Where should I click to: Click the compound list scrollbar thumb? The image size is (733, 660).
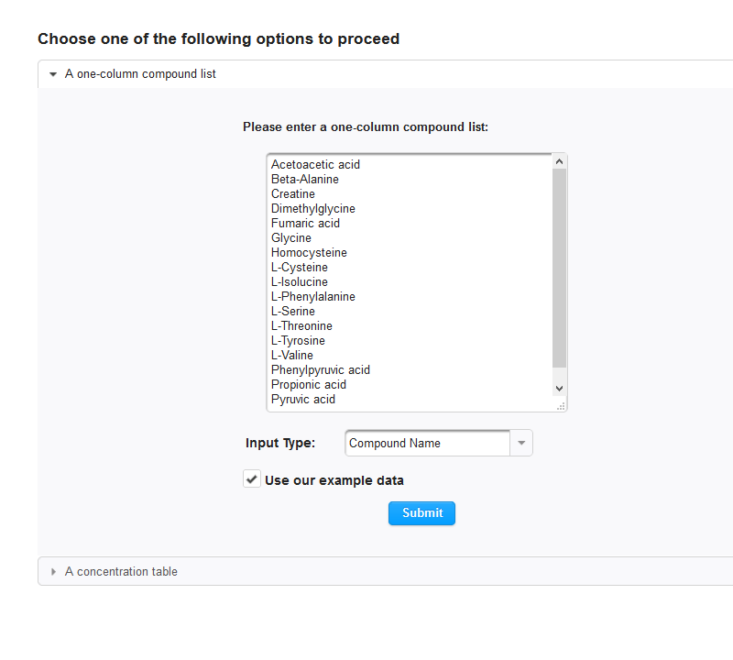pos(560,266)
